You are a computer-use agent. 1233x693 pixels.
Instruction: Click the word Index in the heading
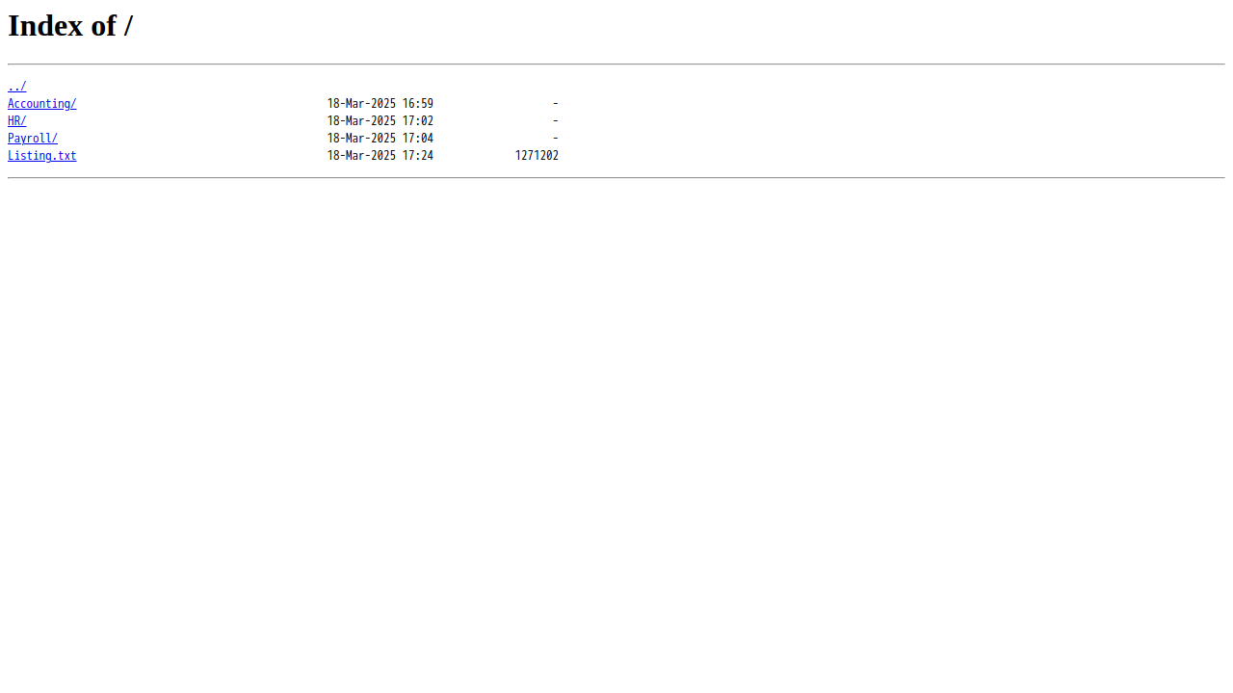[x=46, y=26]
